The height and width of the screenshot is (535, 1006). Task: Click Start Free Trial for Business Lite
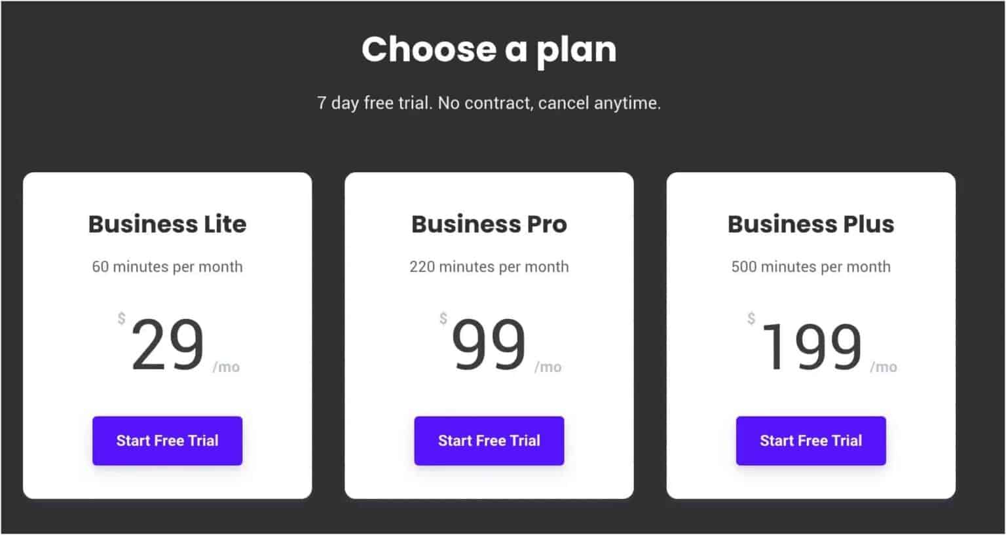(x=167, y=441)
